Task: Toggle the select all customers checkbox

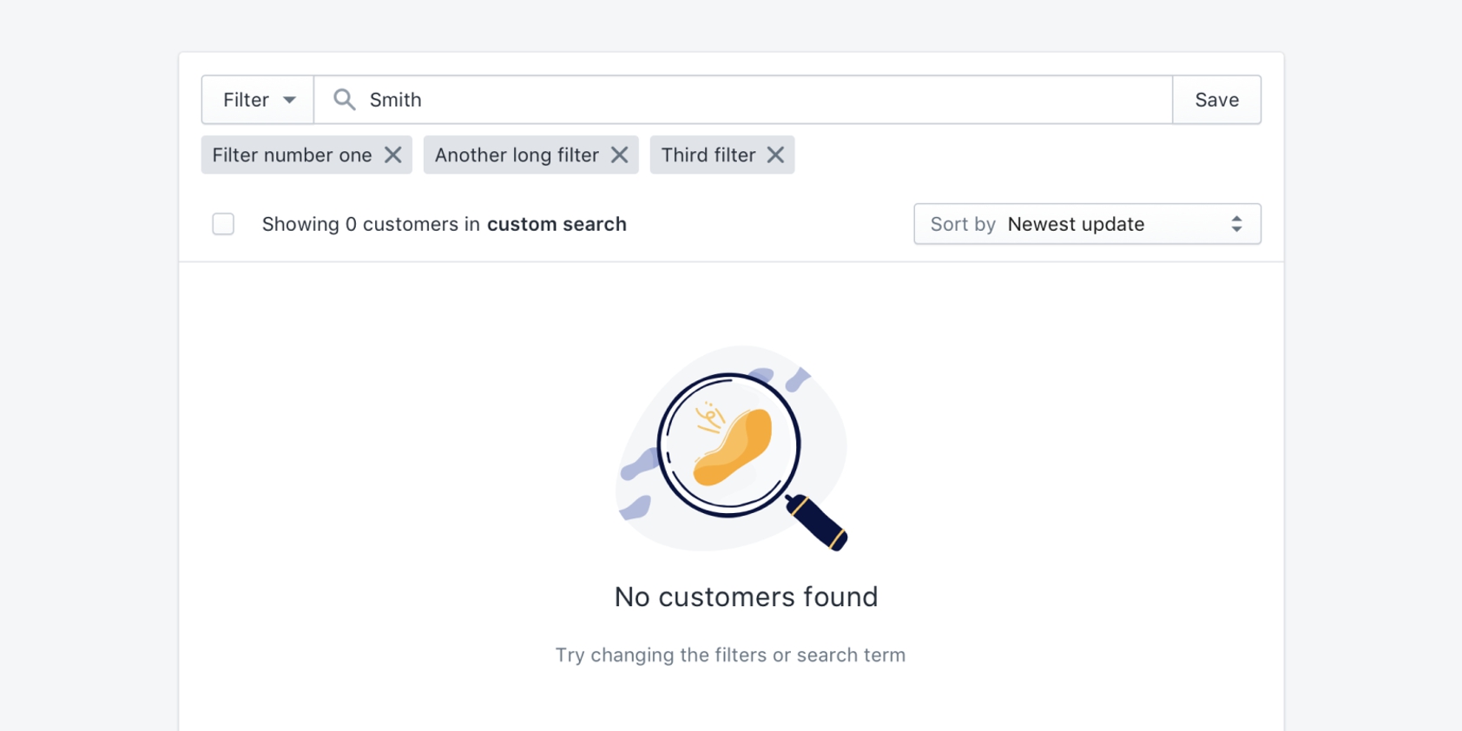Action: point(223,224)
